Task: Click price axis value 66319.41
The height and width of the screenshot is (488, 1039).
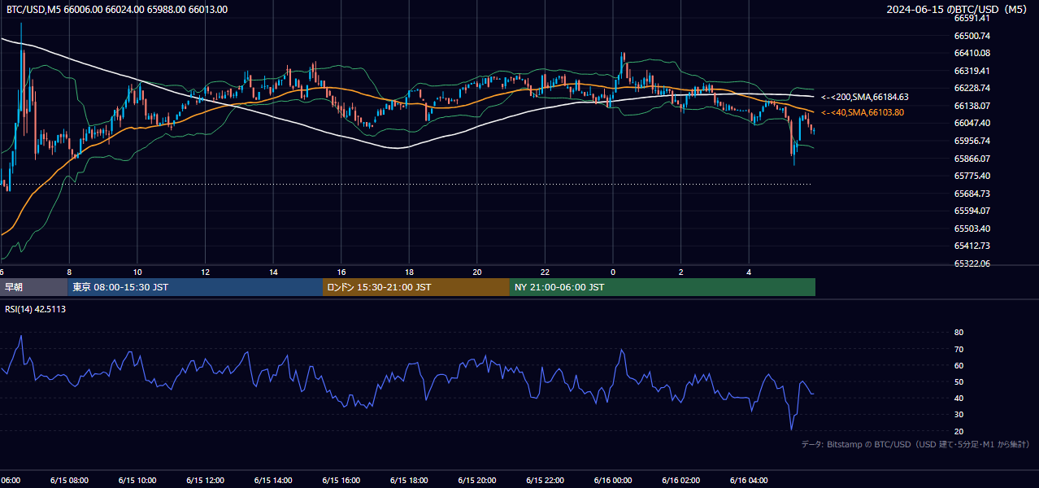Action: point(972,71)
